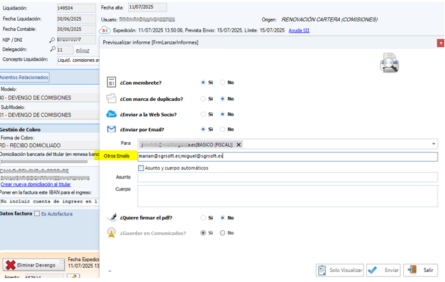
Task: Click the magnifier icon beside Delegación
Action: pos(52,50)
